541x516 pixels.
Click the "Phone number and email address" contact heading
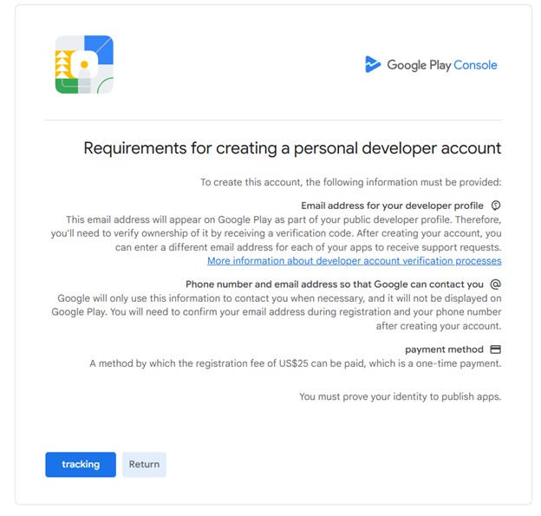tap(334, 284)
